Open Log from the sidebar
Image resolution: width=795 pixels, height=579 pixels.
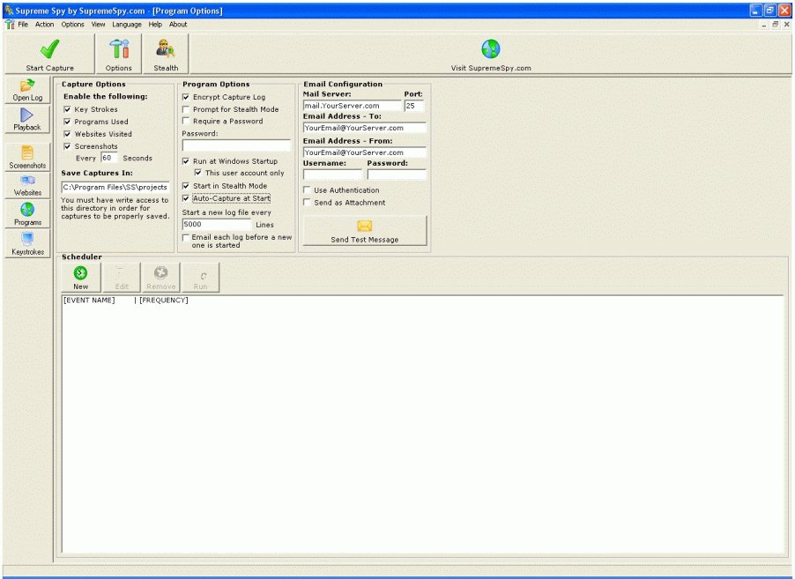click(x=27, y=86)
